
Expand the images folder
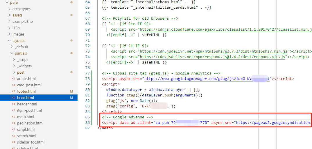pos(9,34)
